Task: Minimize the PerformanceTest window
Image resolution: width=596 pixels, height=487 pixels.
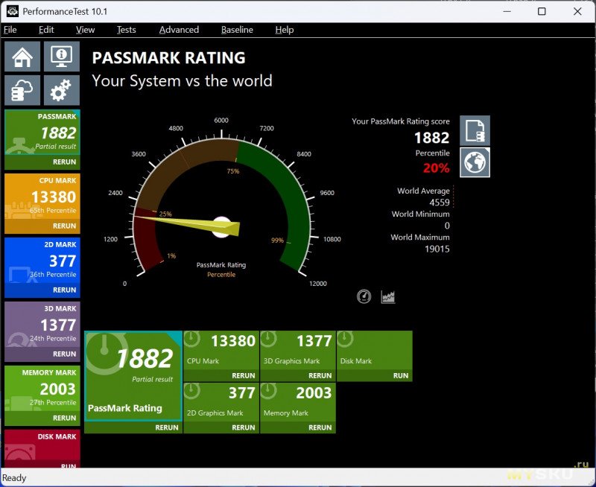Action: (x=507, y=11)
